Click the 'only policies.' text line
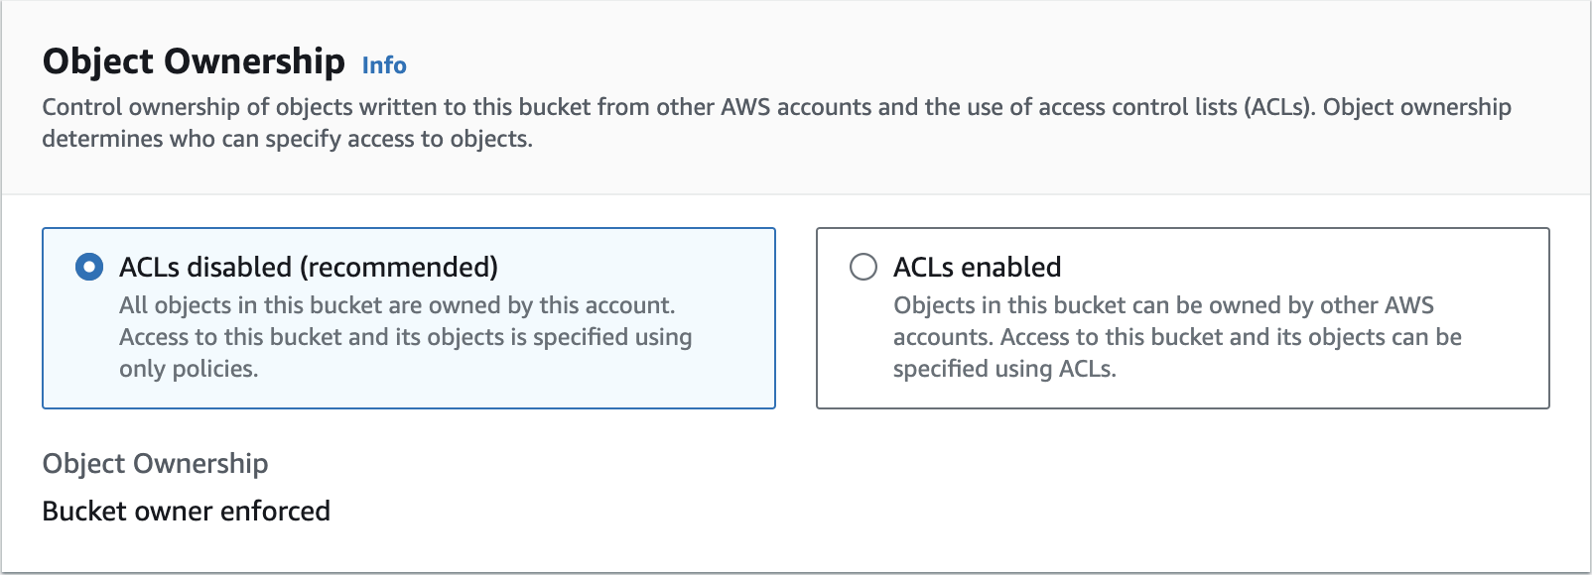Image resolution: width=1592 pixels, height=575 pixels. tap(189, 369)
